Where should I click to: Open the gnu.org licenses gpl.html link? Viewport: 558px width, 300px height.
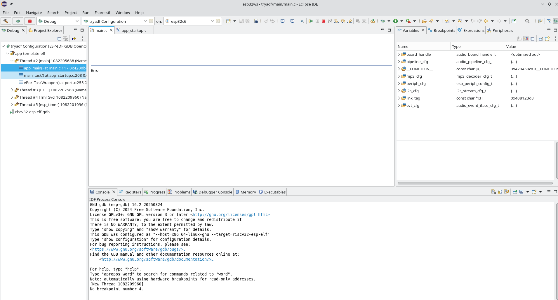[231, 214]
